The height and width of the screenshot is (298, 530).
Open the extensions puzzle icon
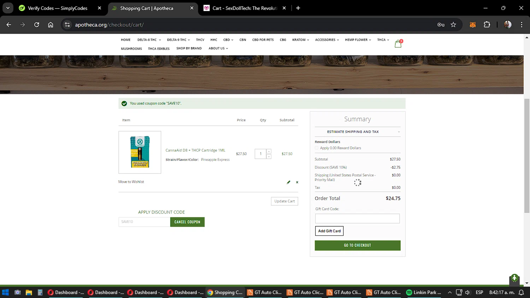coord(487,25)
